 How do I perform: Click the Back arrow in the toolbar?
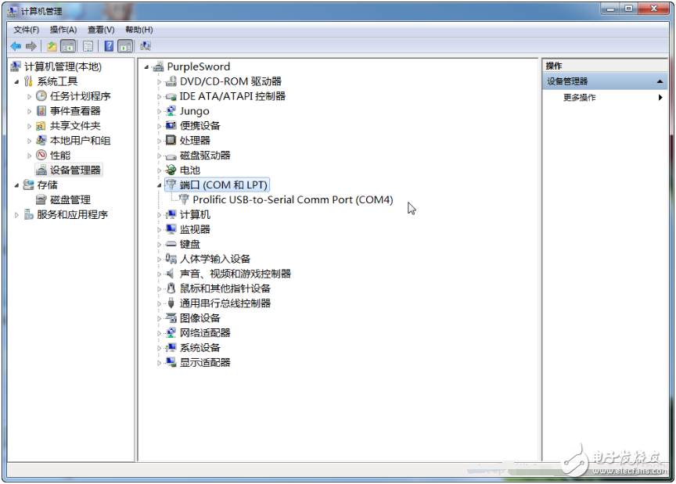coord(16,46)
